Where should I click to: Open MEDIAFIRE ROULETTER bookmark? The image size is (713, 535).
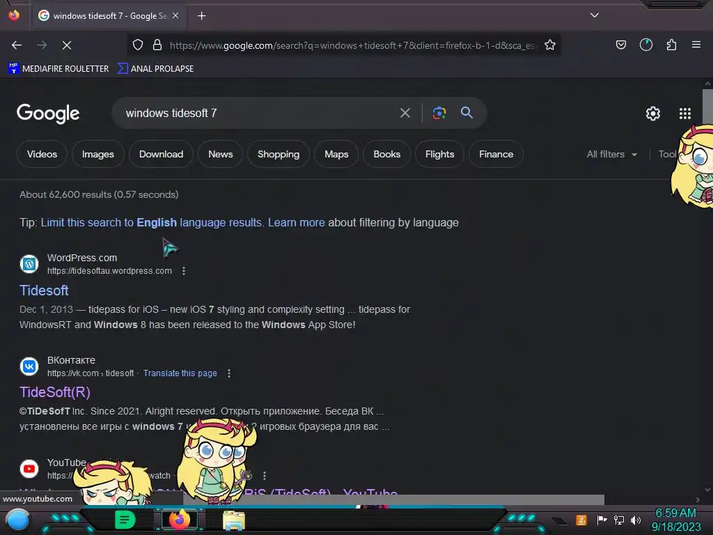tap(58, 69)
